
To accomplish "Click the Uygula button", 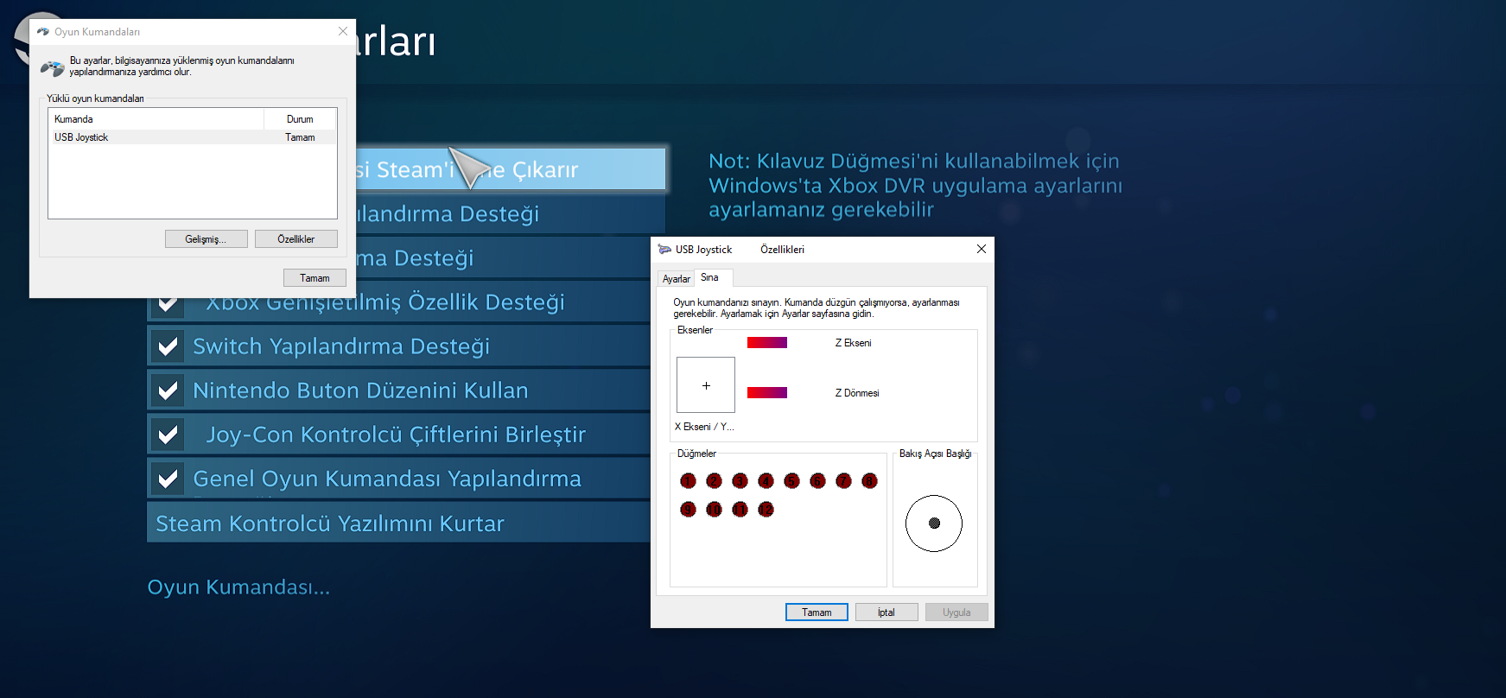I will coord(956,612).
